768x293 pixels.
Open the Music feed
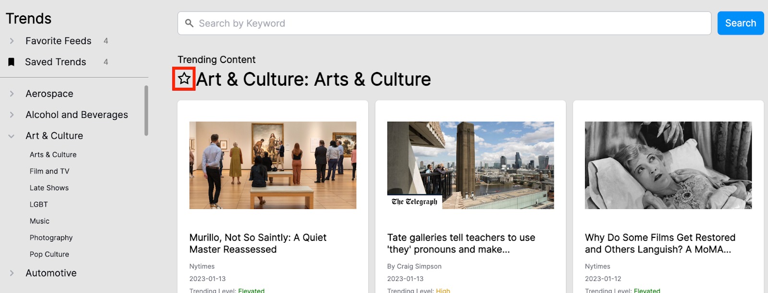pos(39,221)
